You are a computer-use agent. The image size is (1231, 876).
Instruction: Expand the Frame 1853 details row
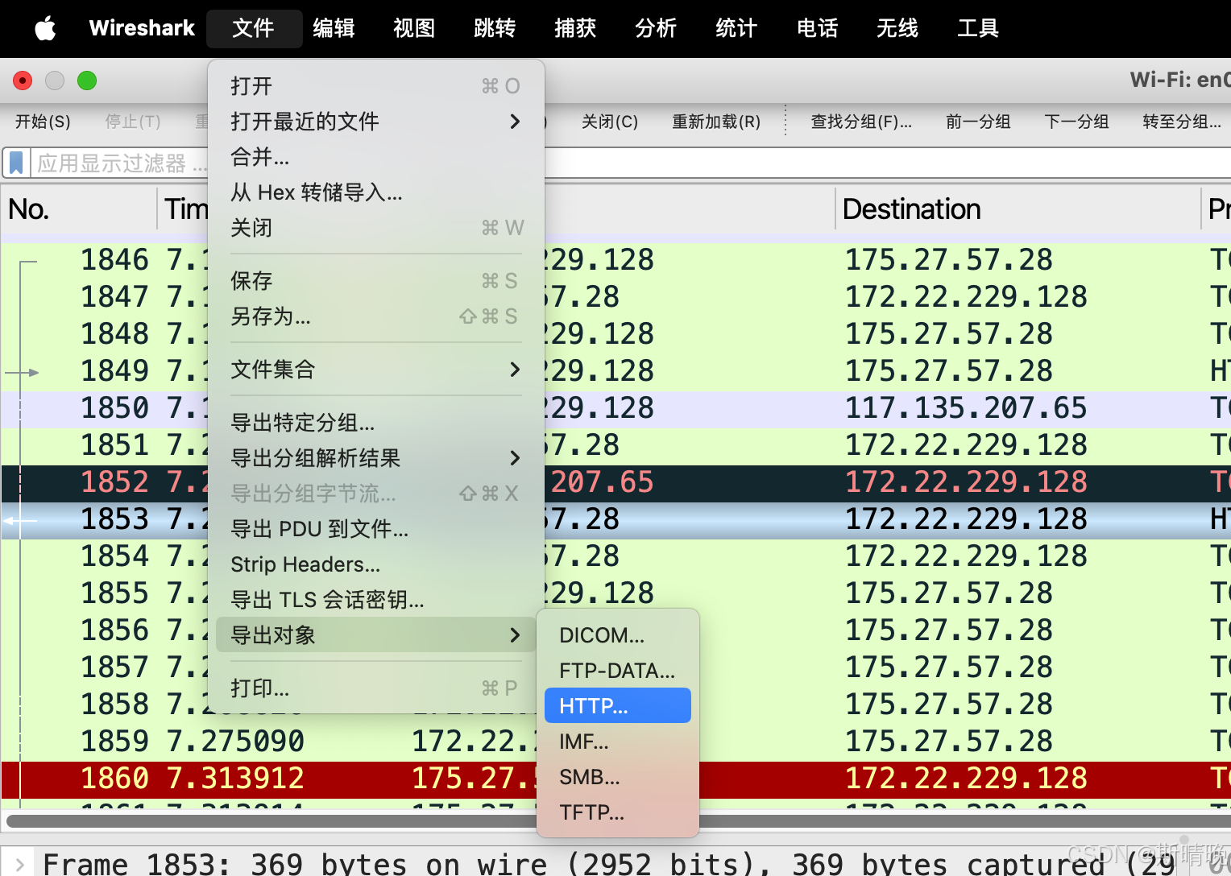click(x=19, y=865)
